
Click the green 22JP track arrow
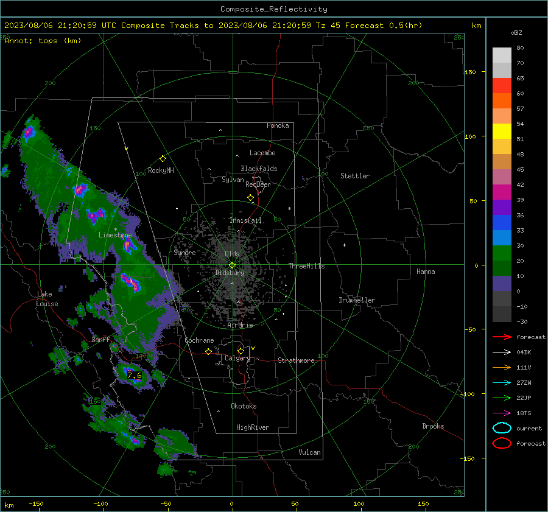point(502,398)
